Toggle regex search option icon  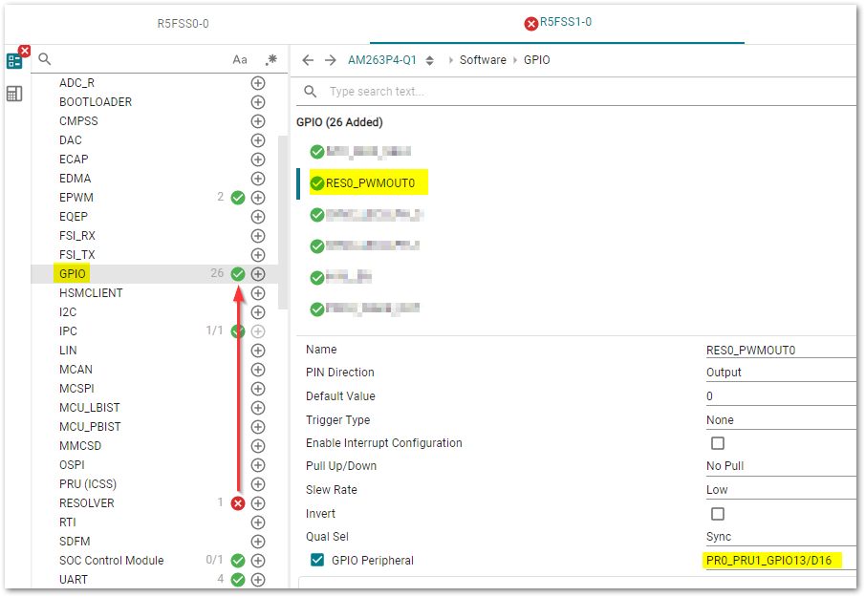270,59
